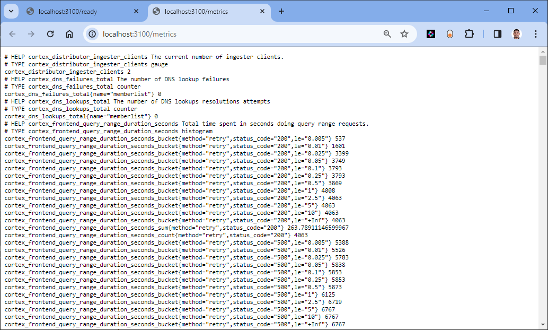Click the scrollbar down arrow
Image resolution: width=548 pixels, height=330 pixels.
[543, 325]
